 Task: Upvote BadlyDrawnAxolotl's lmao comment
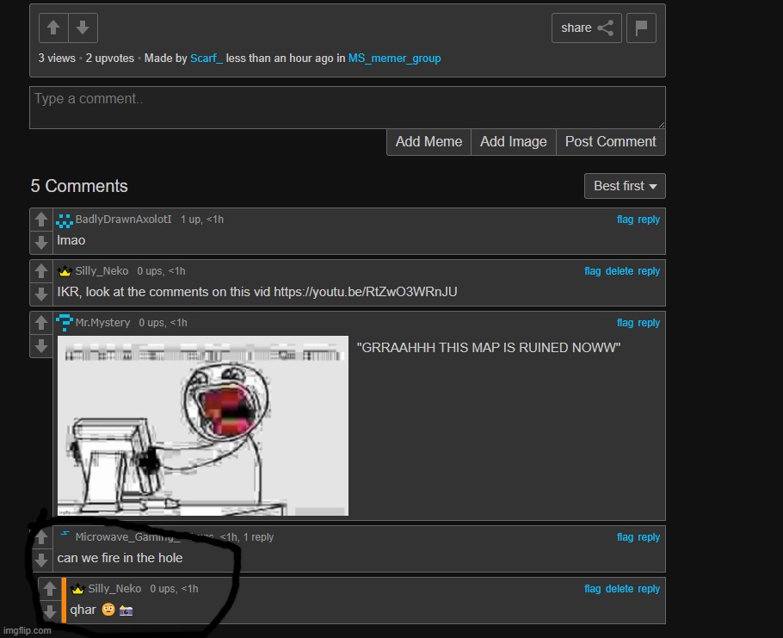point(41,220)
